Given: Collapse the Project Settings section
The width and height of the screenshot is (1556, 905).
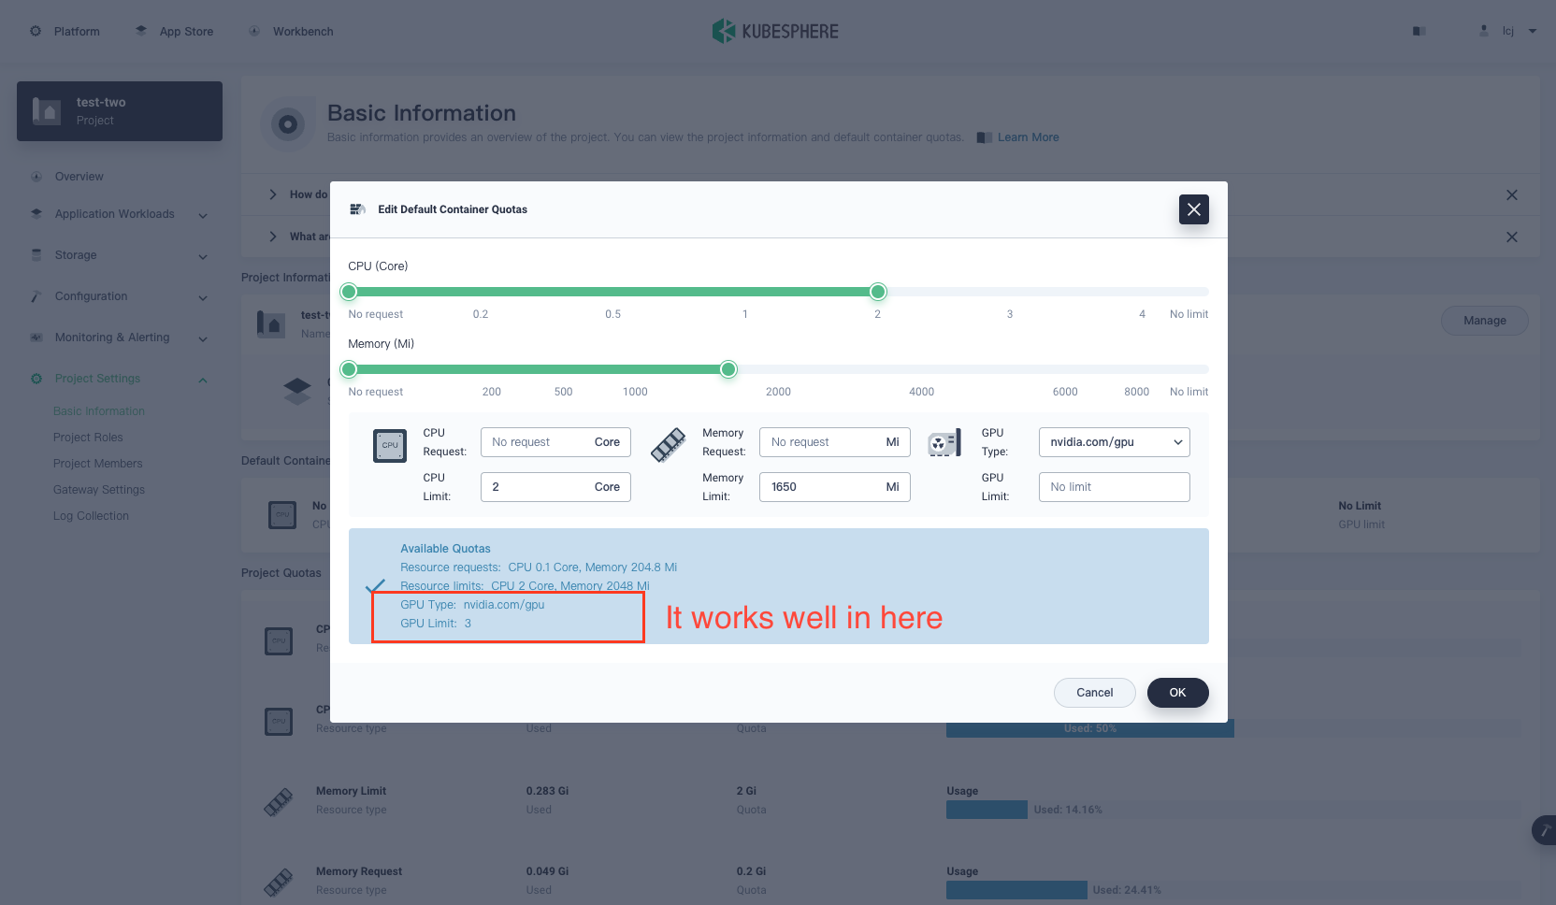Looking at the screenshot, I should pyautogui.click(x=203, y=380).
